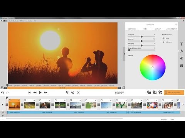Export the movie with the orange button

(174, 92)
